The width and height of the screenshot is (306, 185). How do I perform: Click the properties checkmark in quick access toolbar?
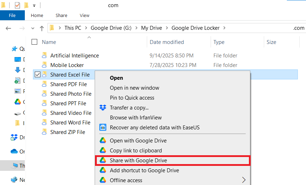click(17, 5)
